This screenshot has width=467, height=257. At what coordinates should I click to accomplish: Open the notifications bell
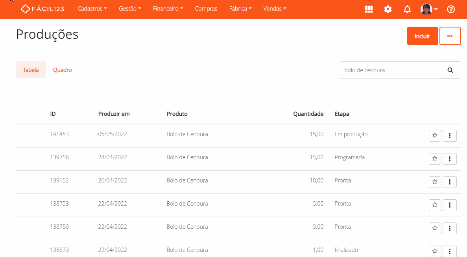pos(407,9)
